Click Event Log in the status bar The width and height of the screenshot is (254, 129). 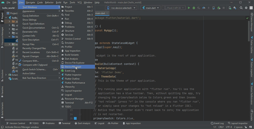click(x=217, y=123)
